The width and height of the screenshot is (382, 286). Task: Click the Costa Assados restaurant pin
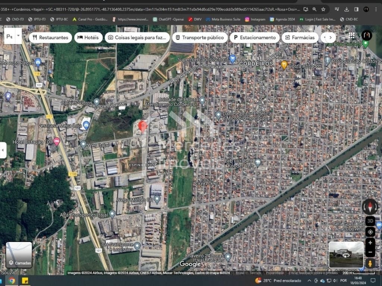(x=284, y=65)
